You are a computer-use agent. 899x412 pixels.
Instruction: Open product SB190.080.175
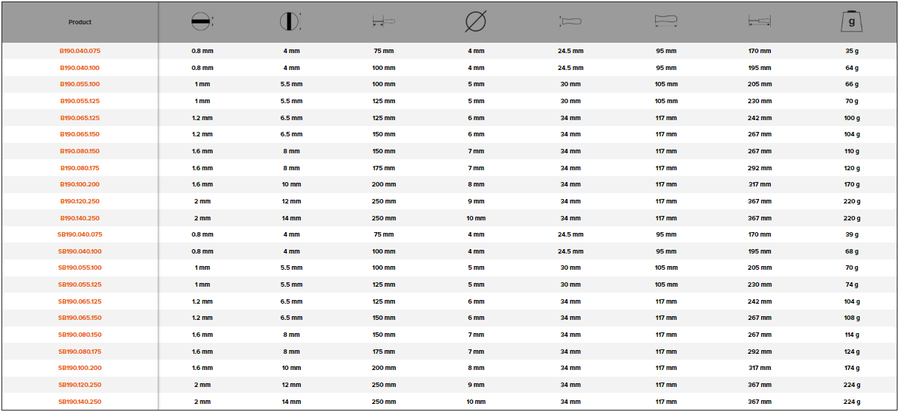pyautogui.click(x=80, y=352)
